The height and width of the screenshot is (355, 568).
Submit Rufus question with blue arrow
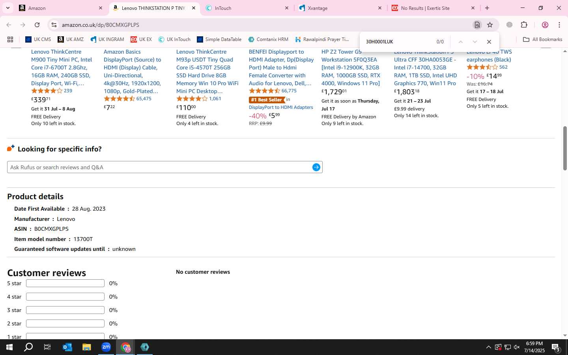[316, 167]
